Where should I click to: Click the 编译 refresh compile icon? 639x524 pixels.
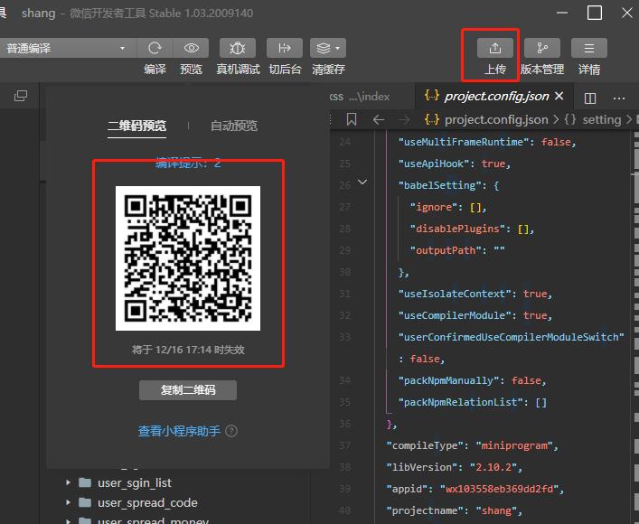click(155, 49)
